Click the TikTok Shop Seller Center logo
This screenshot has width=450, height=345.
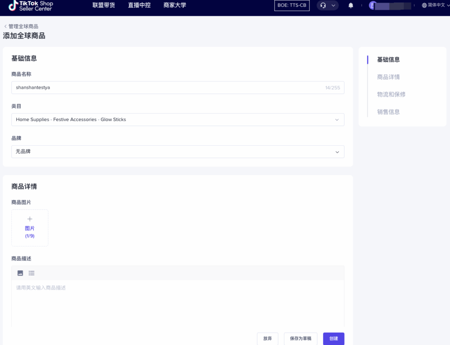pos(29,6)
